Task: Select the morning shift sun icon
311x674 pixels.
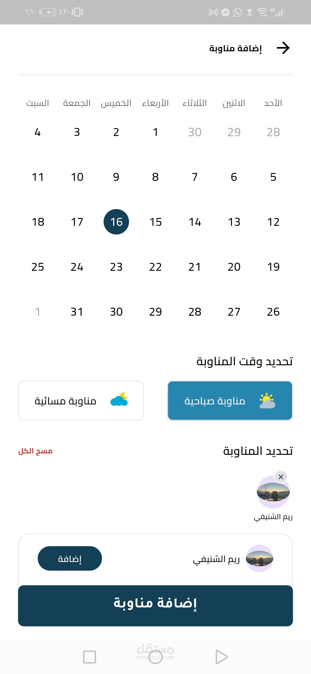Action: click(267, 401)
